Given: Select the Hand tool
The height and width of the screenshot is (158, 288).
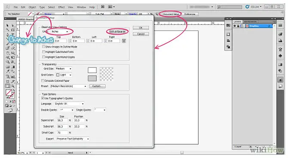Looking at the screenshot, I should [8, 86].
